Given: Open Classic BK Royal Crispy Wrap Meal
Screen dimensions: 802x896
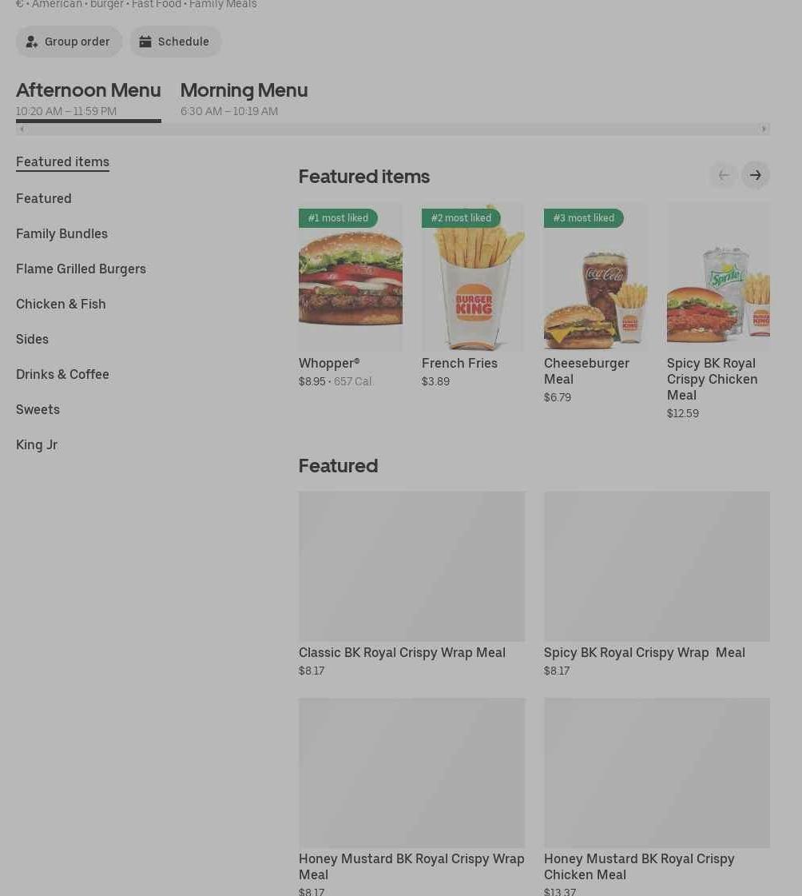Looking at the screenshot, I should (x=412, y=584).
